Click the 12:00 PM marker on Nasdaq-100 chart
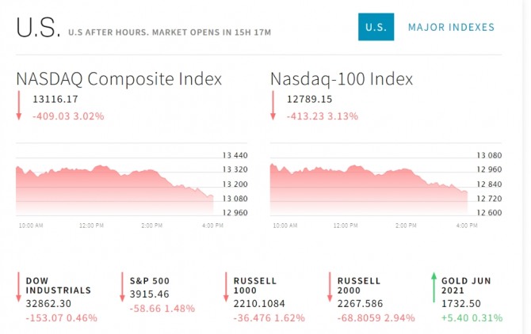The image size is (531, 334). (346, 226)
